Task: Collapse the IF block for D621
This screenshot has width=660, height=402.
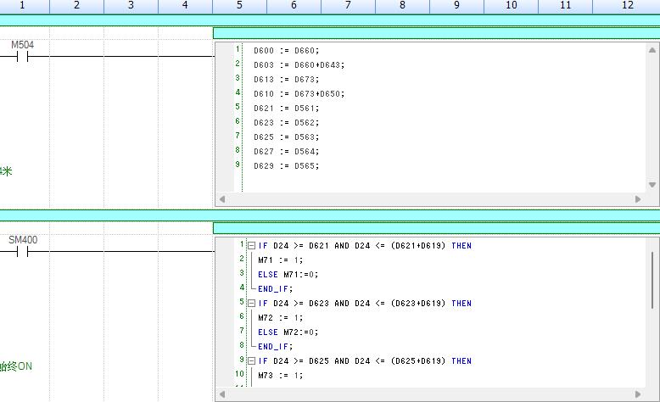Action: click(x=252, y=246)
